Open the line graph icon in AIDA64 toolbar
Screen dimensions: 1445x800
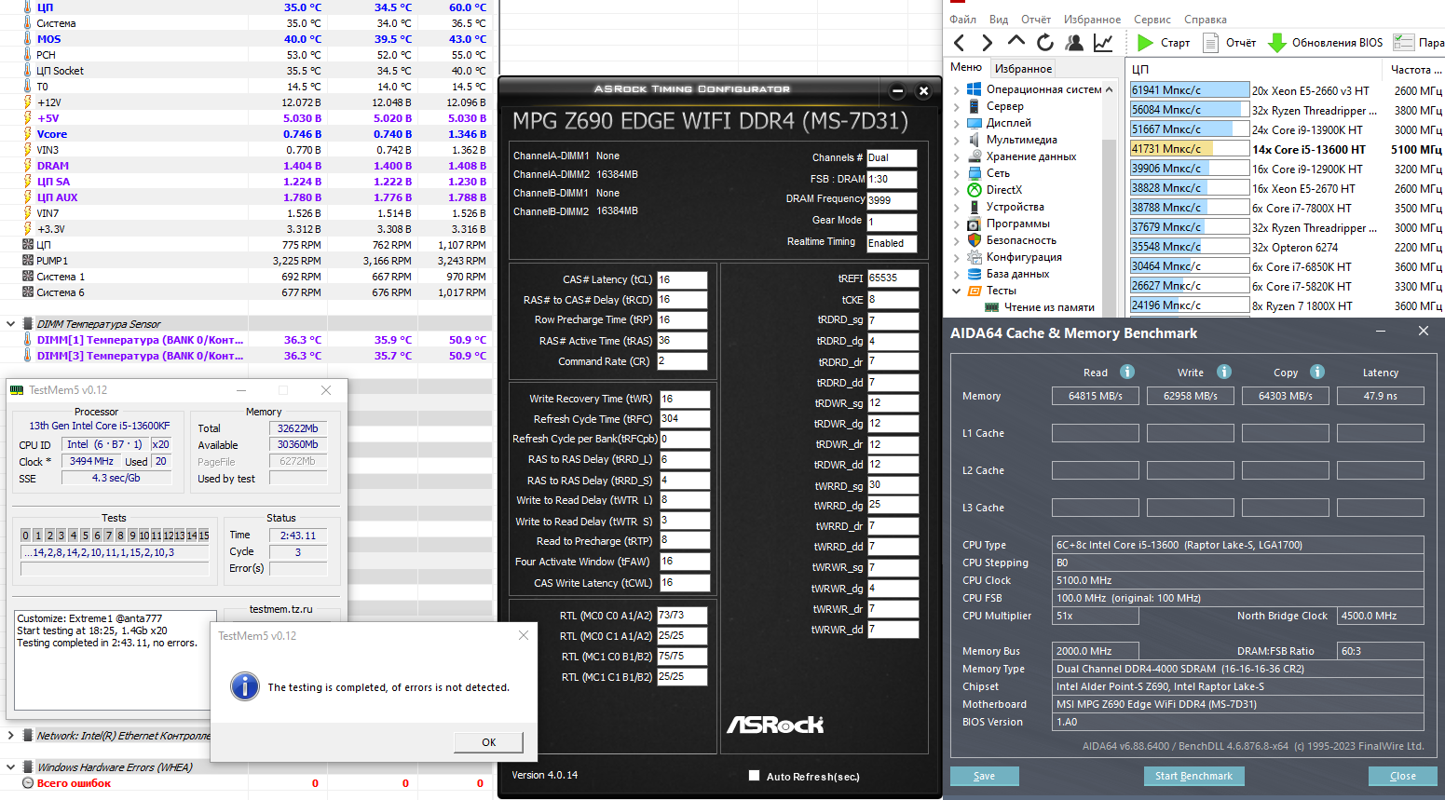1103,43
